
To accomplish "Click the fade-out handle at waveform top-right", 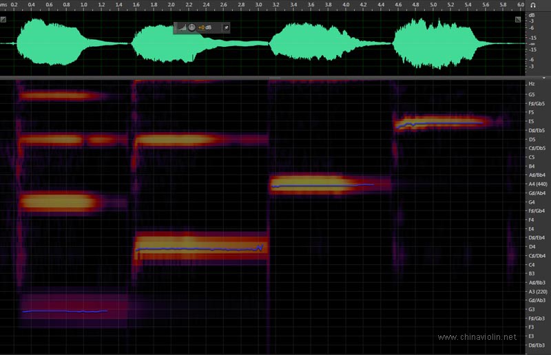I will (x=517, y=19).
